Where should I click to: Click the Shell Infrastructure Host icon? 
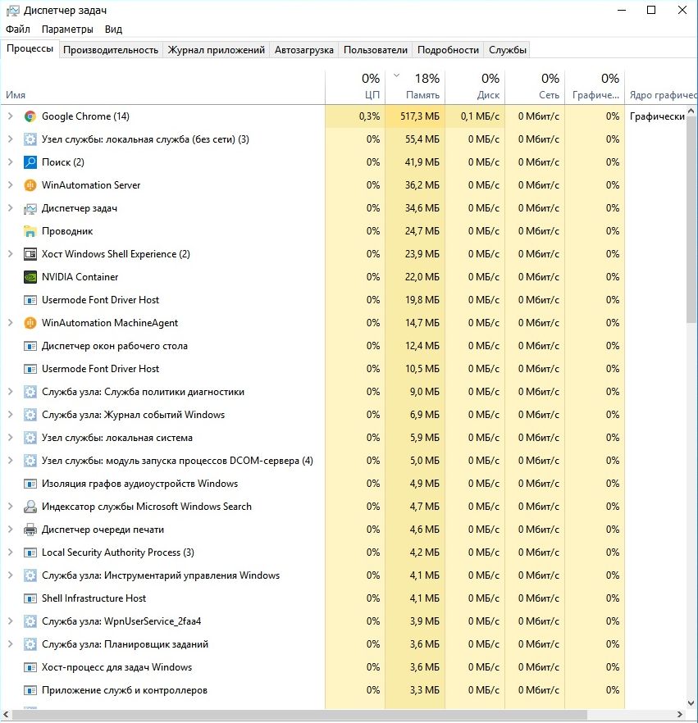pyautogui.click(x=30, y=598)
